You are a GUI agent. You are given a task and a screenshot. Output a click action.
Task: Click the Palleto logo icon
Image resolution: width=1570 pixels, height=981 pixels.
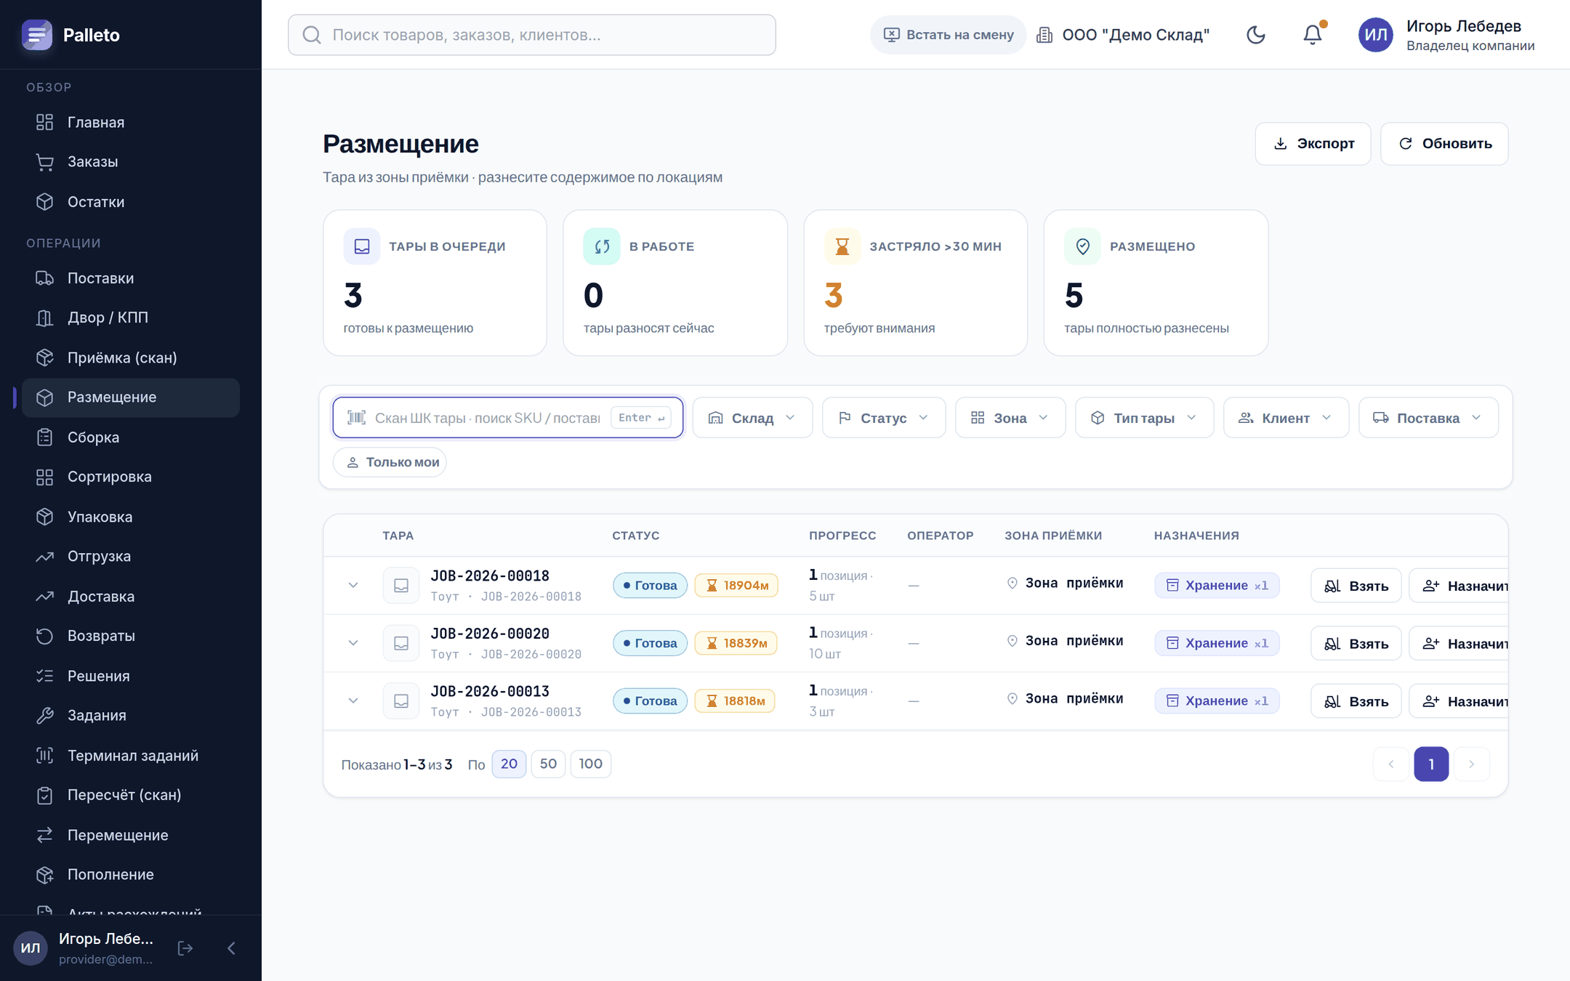[37, 35]
